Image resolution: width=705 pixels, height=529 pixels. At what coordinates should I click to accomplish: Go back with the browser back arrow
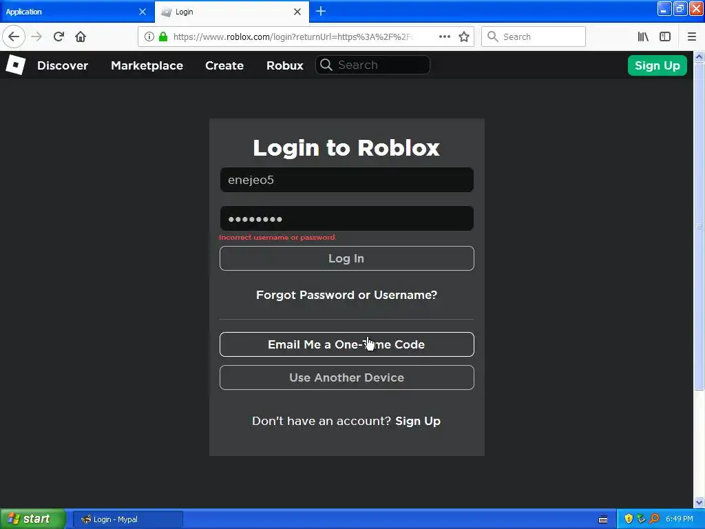tap(14, 37)
